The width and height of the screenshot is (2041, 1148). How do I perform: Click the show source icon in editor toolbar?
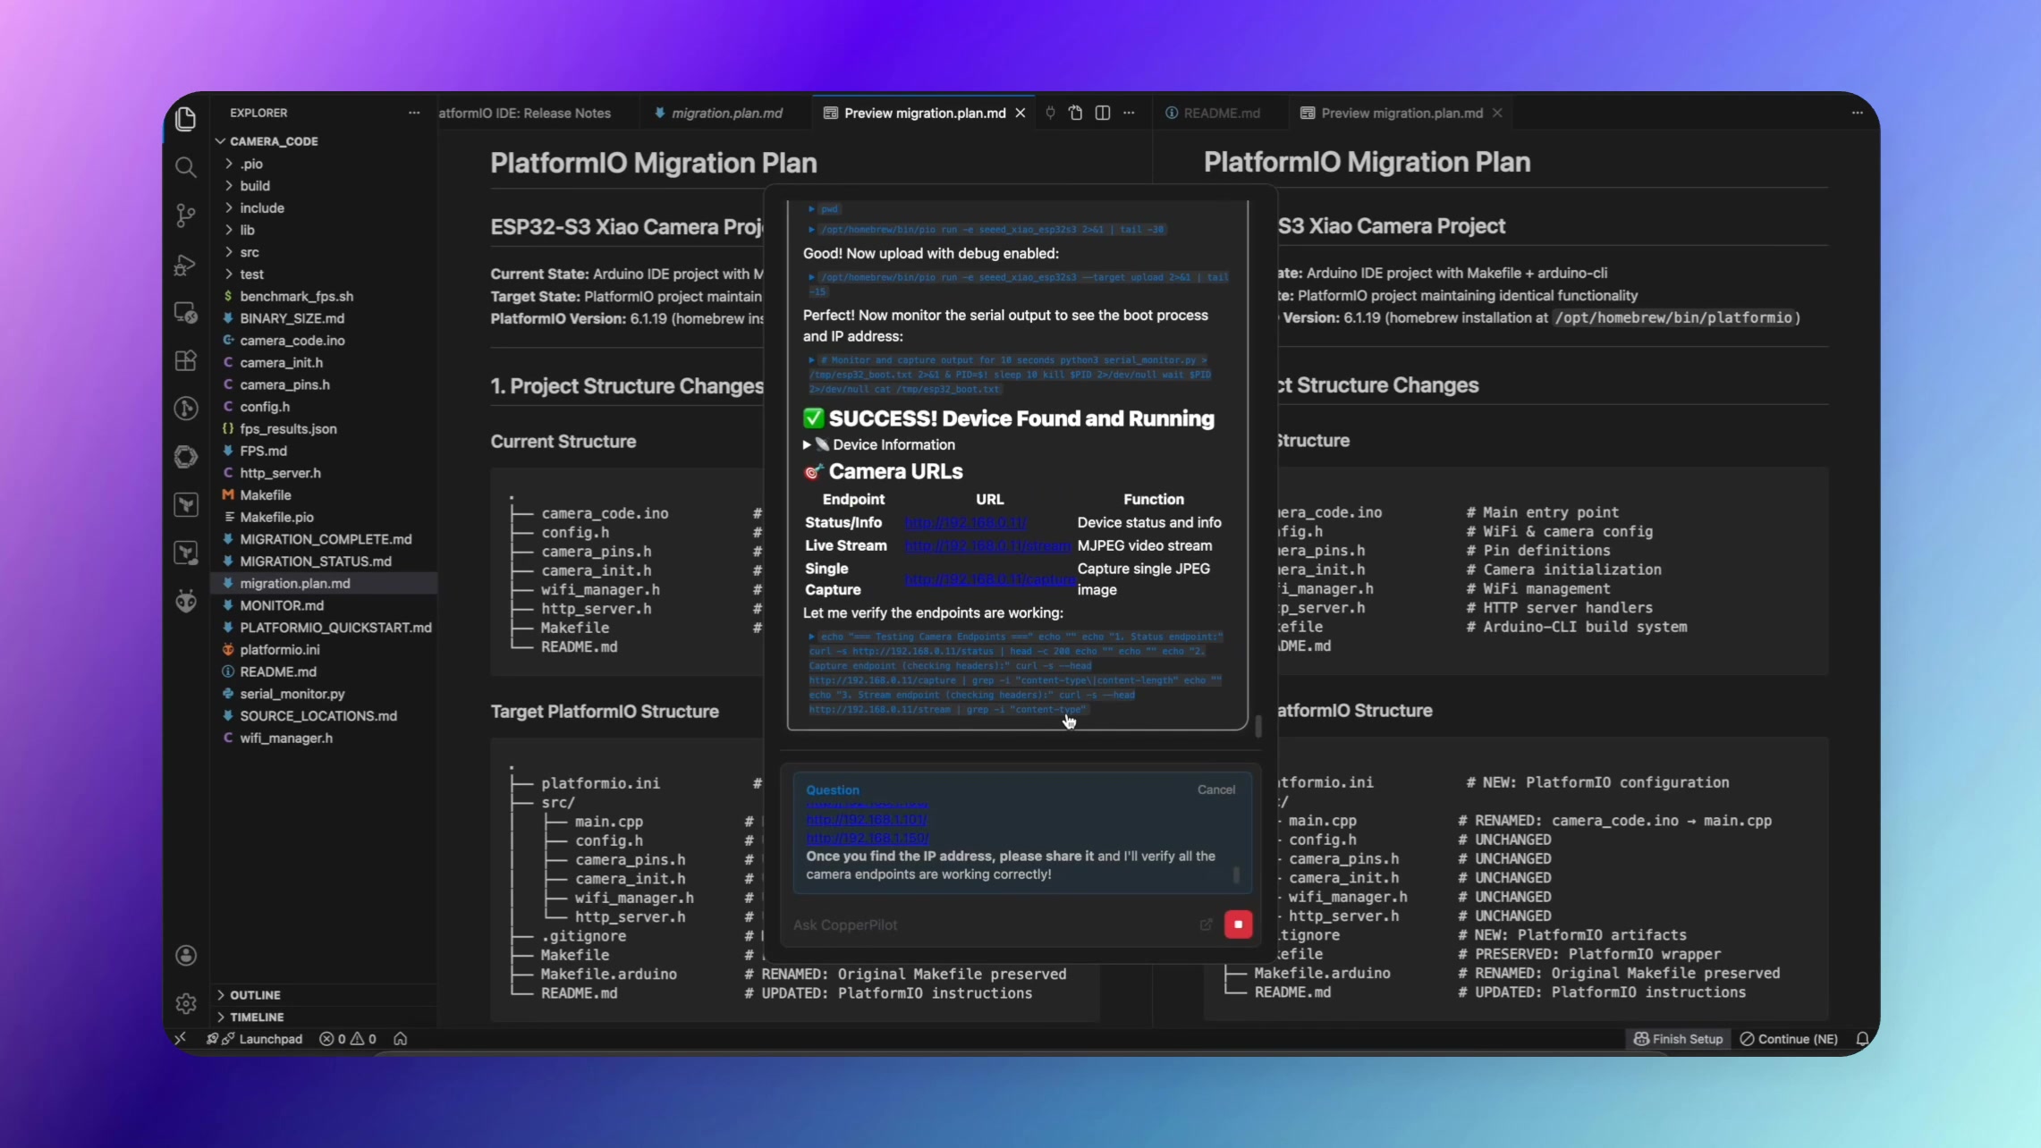(x=1076, y=113)
